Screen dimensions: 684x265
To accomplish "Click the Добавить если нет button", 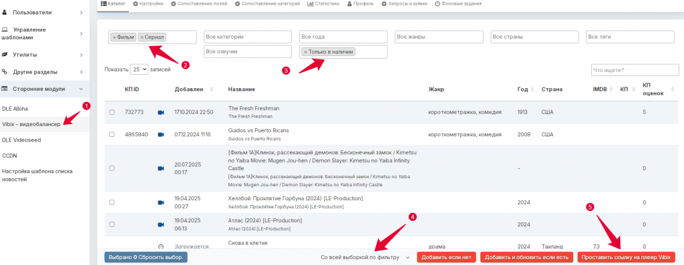I will click(446, 257).
